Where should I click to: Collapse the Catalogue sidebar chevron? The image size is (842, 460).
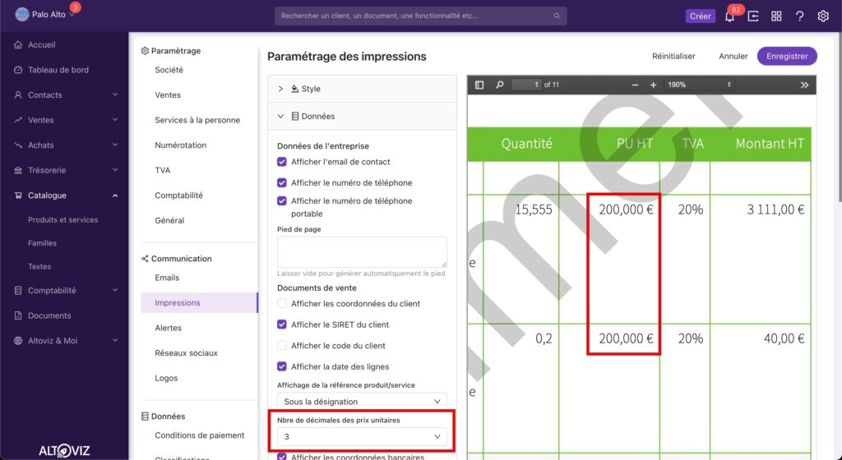115,195
